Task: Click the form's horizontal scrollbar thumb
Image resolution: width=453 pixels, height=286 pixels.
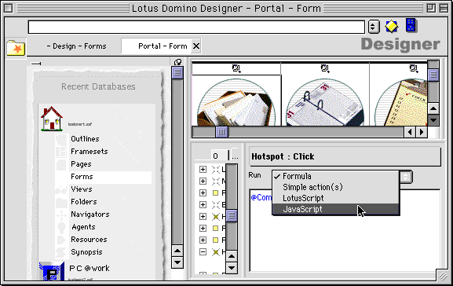Action: (x=221, y=132)
